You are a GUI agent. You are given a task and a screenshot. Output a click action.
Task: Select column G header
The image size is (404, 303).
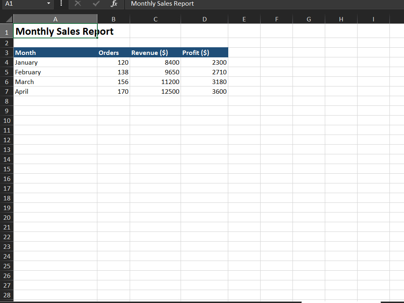tap(309, 19)
